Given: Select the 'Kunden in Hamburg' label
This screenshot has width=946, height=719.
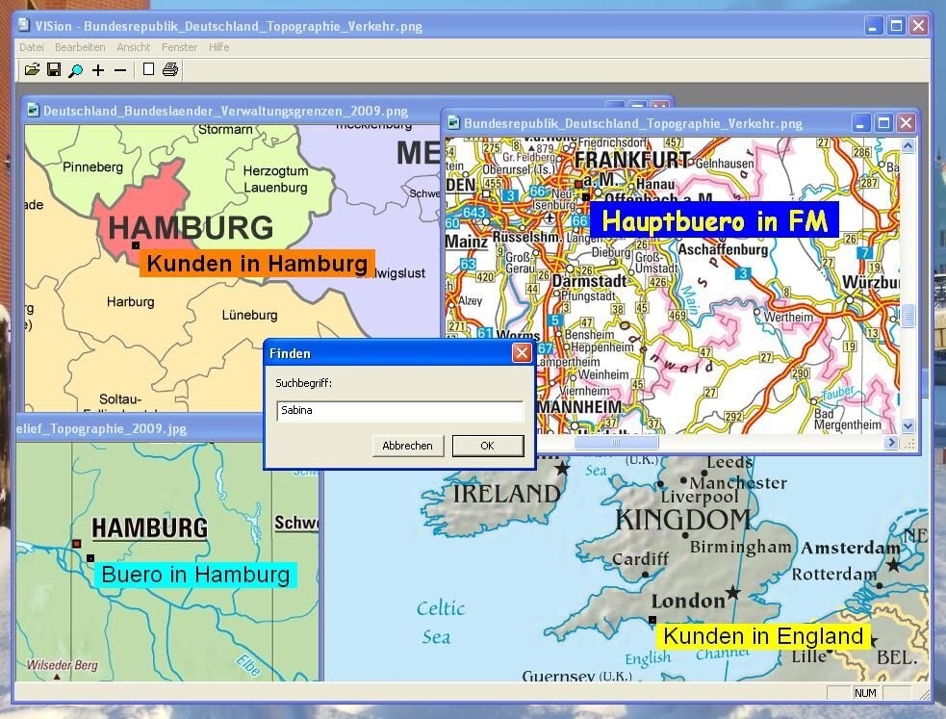Looking at the screenshot, I should tap(257, 264).
